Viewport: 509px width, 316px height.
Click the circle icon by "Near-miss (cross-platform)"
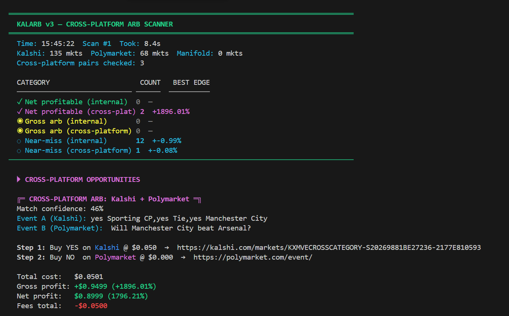coord(19,150)
